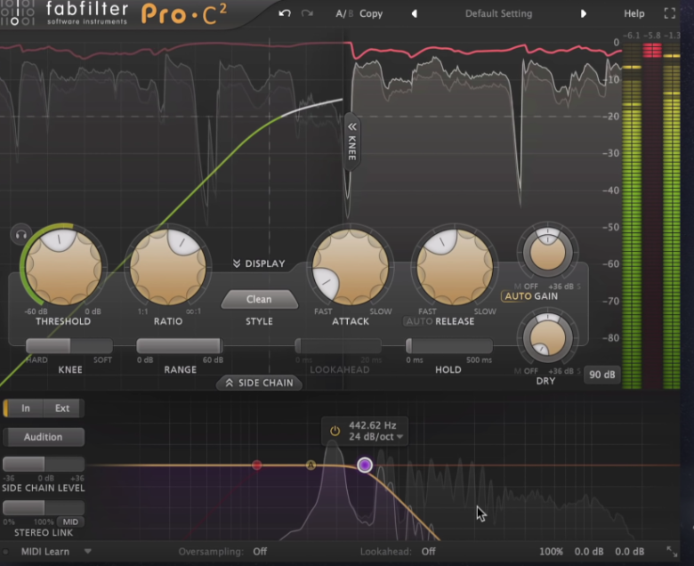Click the Attack knob
The image size is (694, 566).
coord(351,266)
